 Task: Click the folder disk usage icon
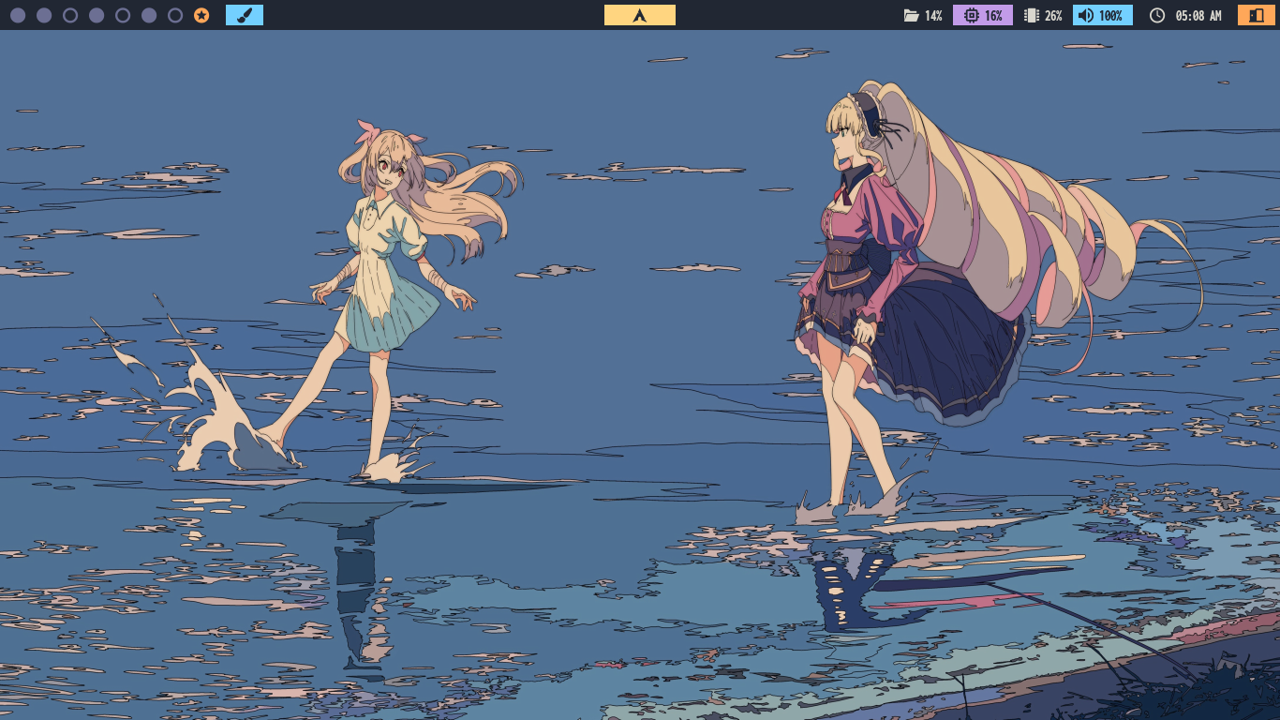pos(911,16)
